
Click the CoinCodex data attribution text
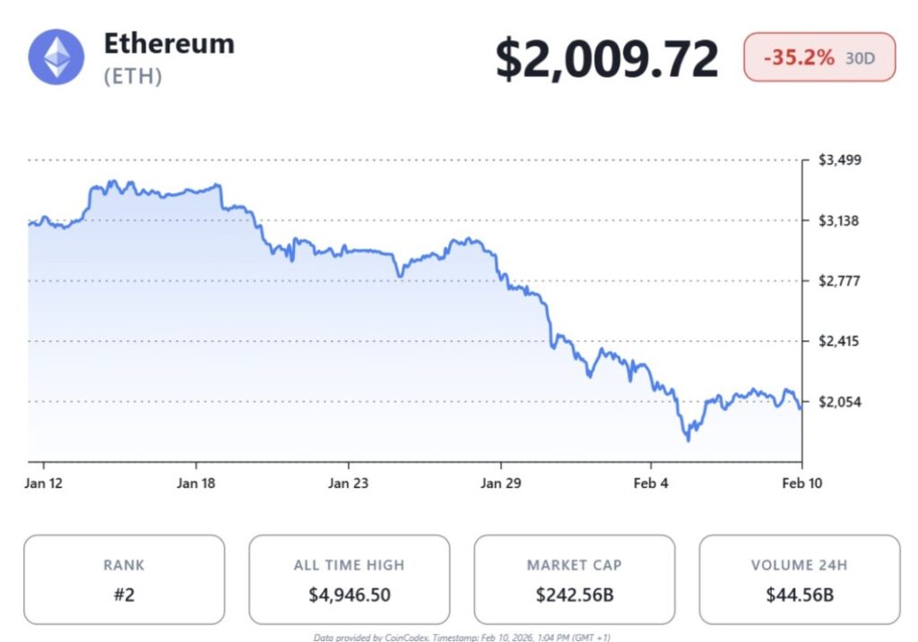click(x=462, y=638)
